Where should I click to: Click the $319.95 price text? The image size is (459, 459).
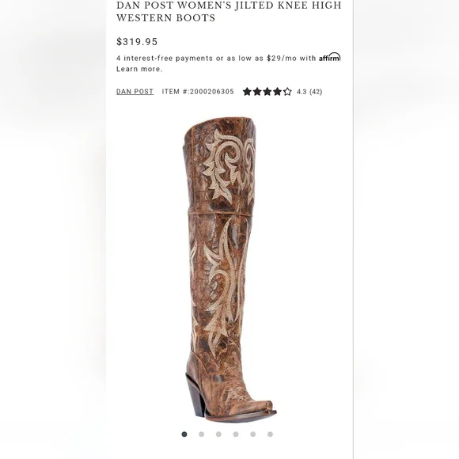pyautogui.click(x=137, y=42)
